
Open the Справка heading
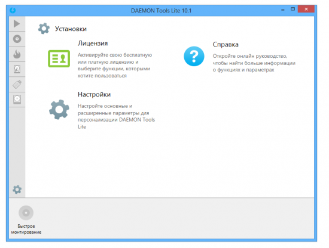pos(226,44)
